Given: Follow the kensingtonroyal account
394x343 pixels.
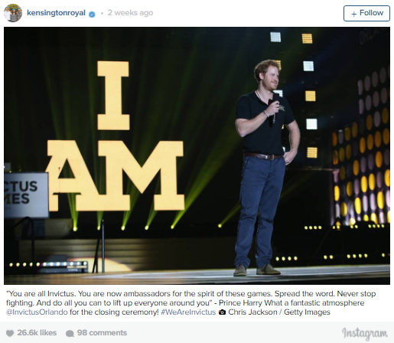Looking at the screenshot, I should point(366,13).
